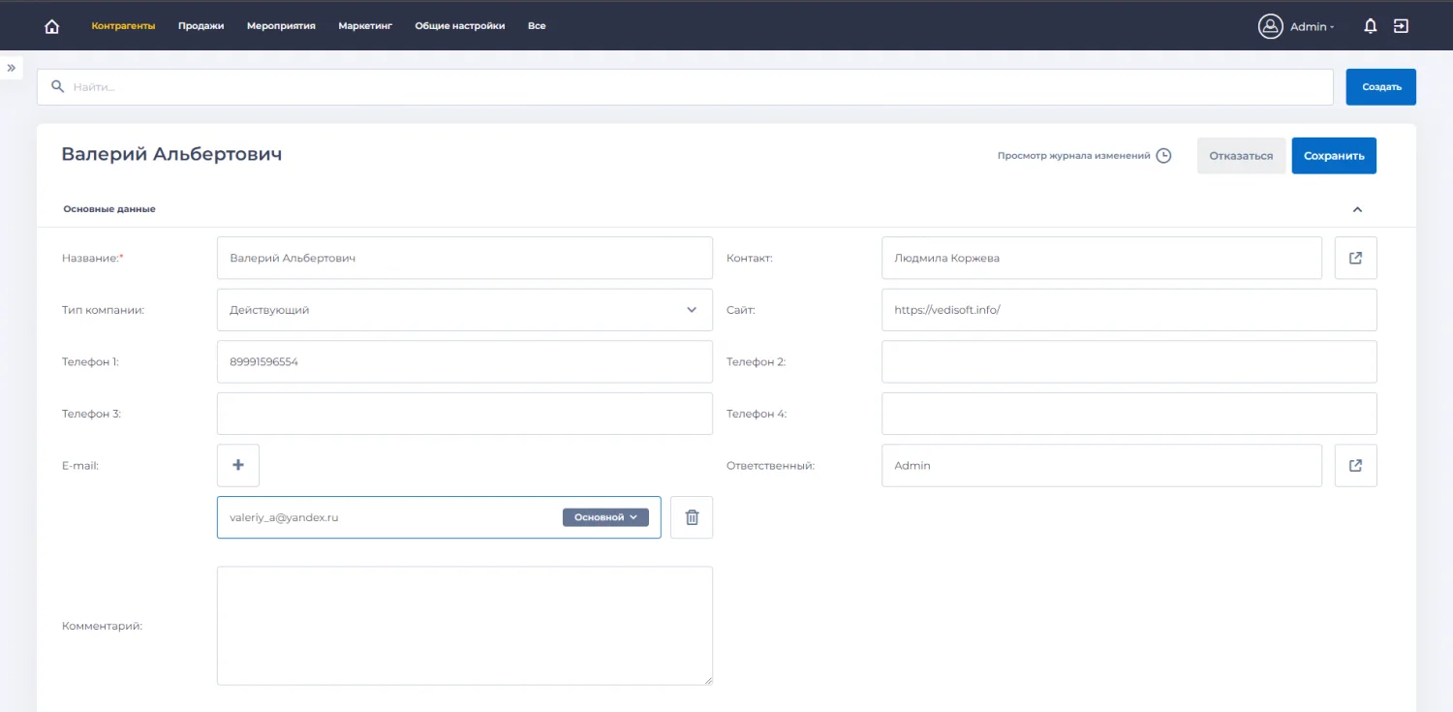1453x712 pixels.
Task: Go to the home page icon
Action: [x=52, y=26]
